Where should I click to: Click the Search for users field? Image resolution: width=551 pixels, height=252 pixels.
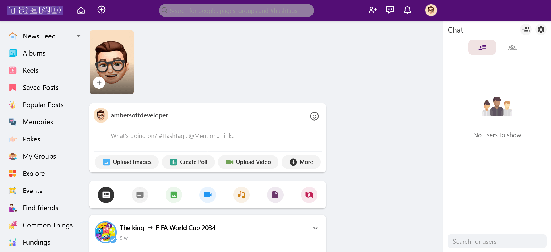click(x=497, y=241)
